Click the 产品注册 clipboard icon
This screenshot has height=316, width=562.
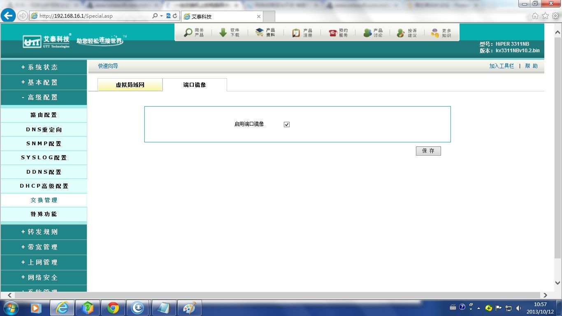296,33
